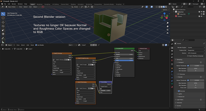Open the Object Data properties tab

[x=172, y=84]
